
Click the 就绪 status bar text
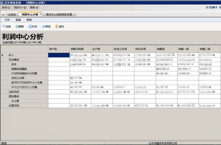click(4, 143)
